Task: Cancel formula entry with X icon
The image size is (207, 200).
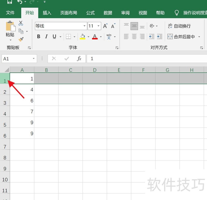Action: tap(54, 58)
